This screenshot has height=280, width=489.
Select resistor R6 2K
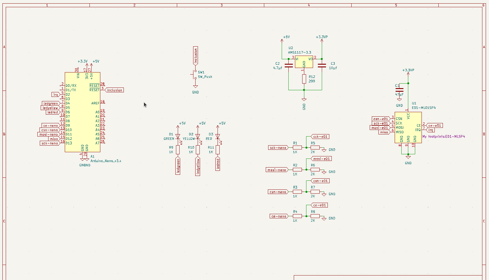tap(315, 170)
